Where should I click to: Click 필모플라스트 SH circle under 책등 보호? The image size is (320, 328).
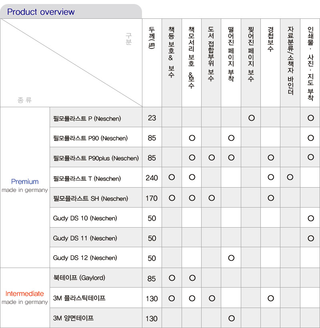[x=172, y=198]
